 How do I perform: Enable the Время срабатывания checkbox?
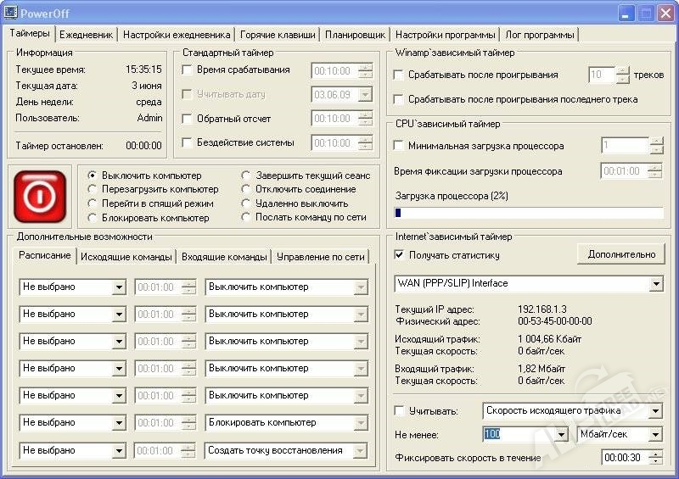pos(188,70)
